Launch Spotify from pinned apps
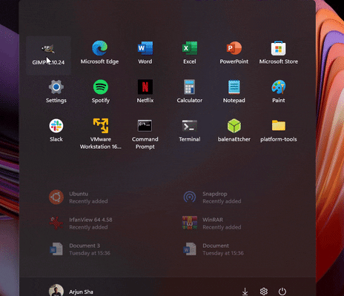The image size is (344, 296). click(x=101, y=92)
